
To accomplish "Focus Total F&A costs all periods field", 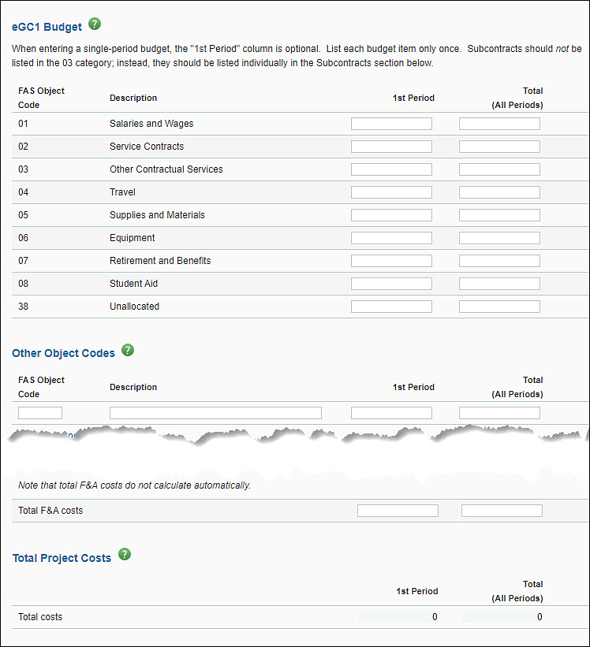I will tap(502, 511).
